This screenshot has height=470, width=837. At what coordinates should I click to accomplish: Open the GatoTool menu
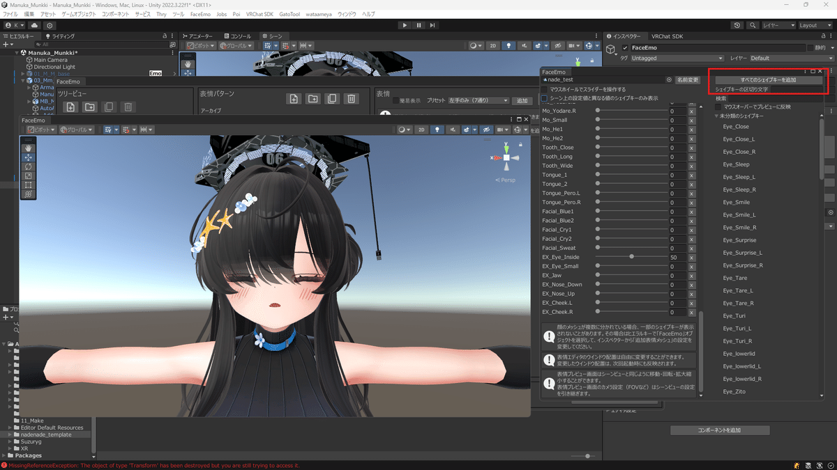click(291, 14)
